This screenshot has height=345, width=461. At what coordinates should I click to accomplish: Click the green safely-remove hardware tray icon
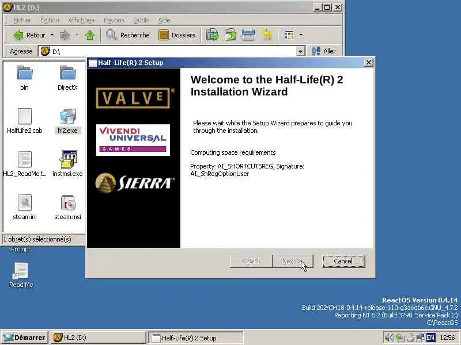pos(400,338)
